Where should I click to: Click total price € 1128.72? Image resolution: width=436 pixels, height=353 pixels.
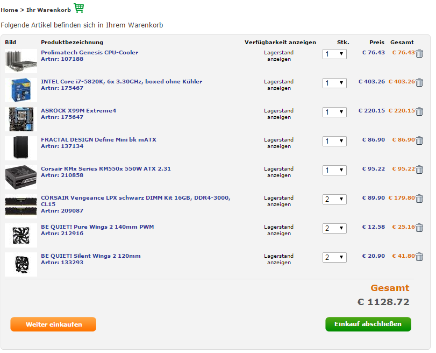click(x=383, y=302)
